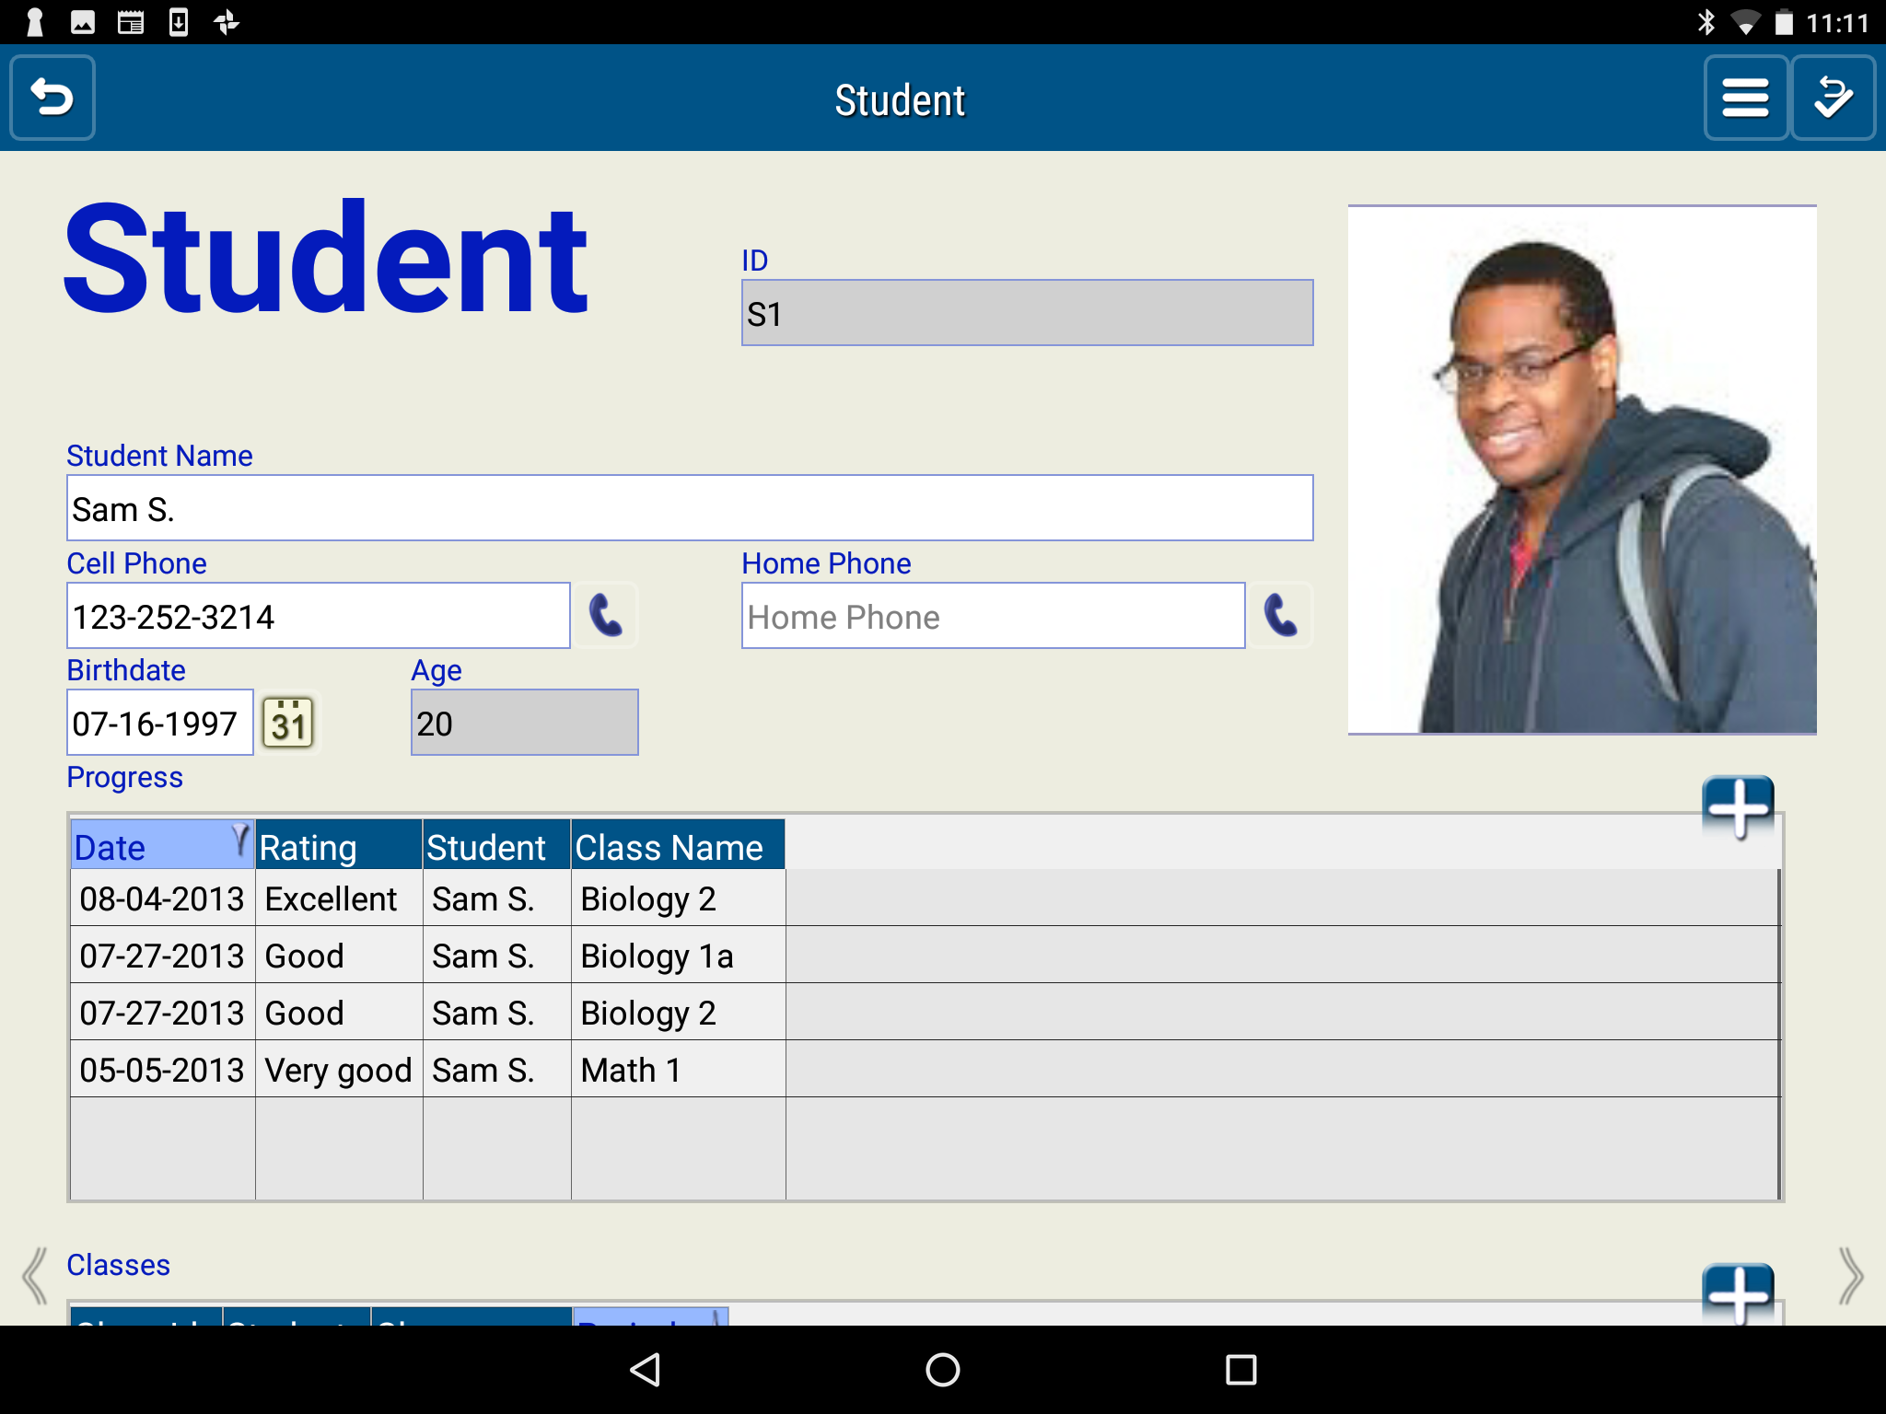Edit the Student Name field

[x=690, y=508]
